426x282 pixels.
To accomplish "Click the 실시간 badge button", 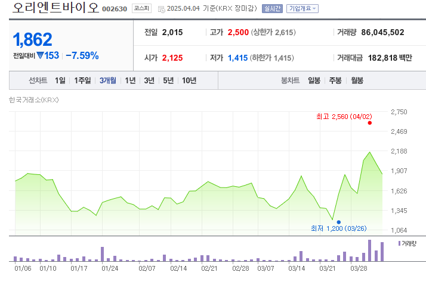I will point(272,9).
